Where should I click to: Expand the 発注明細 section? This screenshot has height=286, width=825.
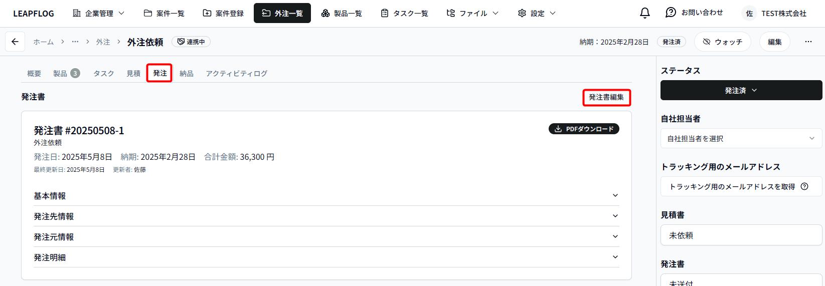326,257
